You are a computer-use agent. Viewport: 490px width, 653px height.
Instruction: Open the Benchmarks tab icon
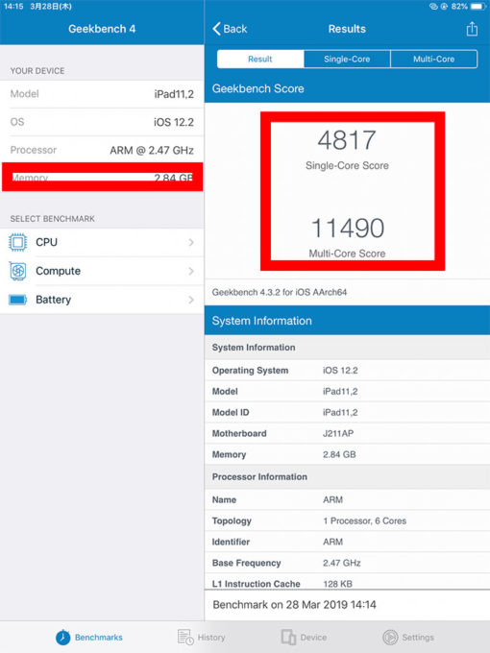(62, 638)
